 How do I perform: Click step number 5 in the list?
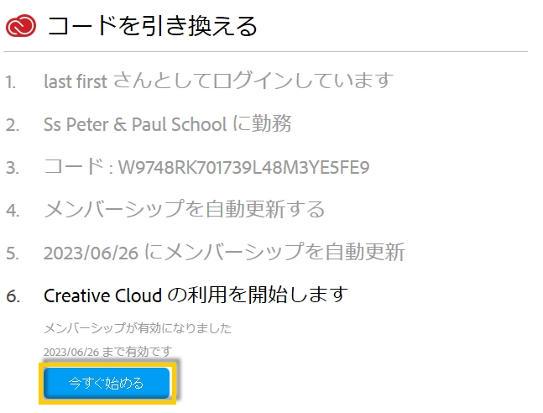(12, 252)
